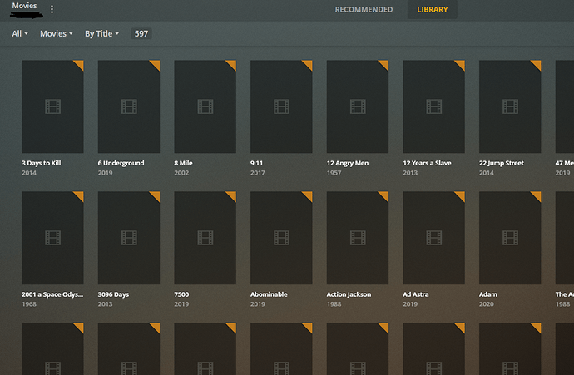
Task: Click the 1957 year under 12 Angry Men
Action: [x=334, y=173]
